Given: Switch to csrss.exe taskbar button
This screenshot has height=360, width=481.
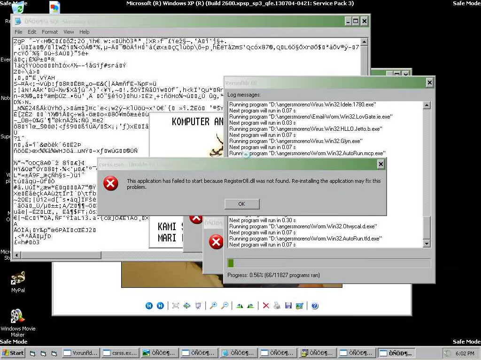Looking at the screenshot, I should 120,353.
